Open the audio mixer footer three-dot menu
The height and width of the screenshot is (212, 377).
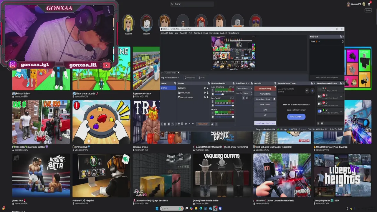click(216, 124)
